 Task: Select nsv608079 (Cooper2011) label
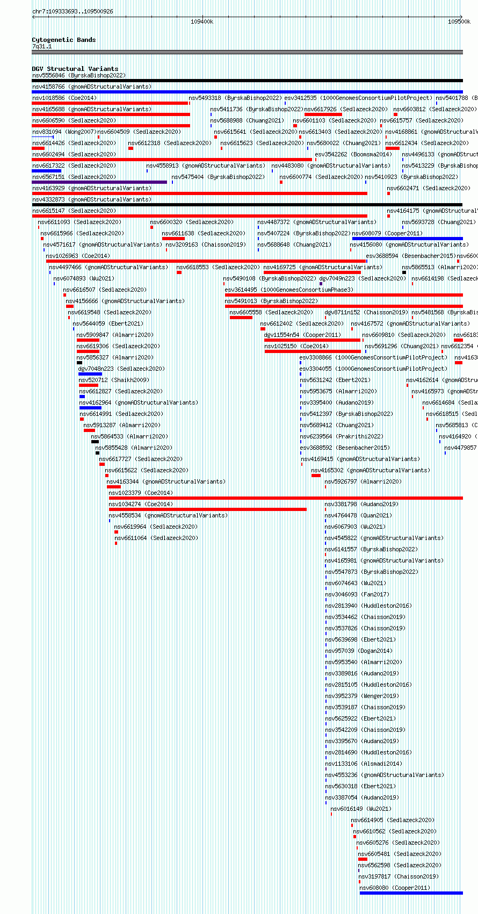[x=388, y=234]
